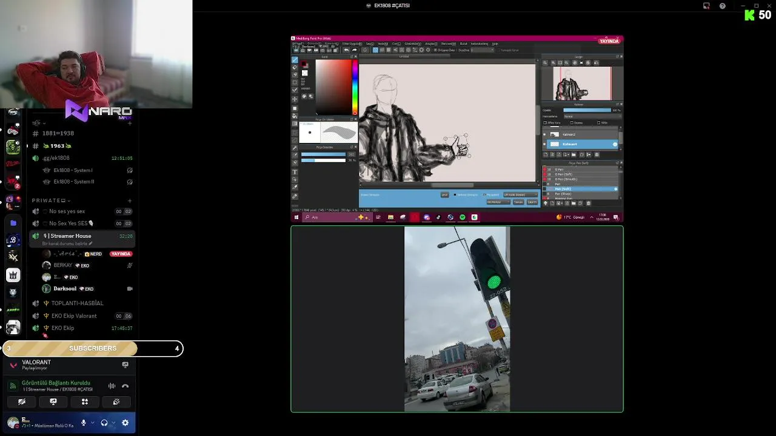Select the Pen (Soft) brush row
Image resolution: width=776 pixels, height=436 pixels.
(581, 189)
